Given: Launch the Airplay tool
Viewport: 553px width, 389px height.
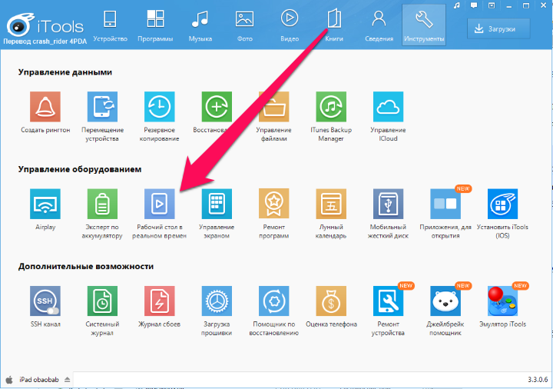Looking at the screenshot, I should click(x=45, y=204).
